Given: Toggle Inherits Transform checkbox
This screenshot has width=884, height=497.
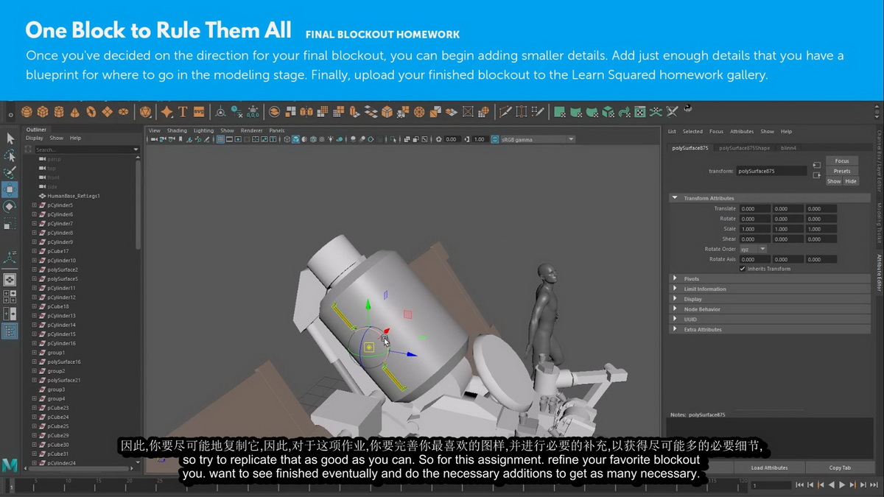Looking at the screenshot, I should click(x=742, y=269).
